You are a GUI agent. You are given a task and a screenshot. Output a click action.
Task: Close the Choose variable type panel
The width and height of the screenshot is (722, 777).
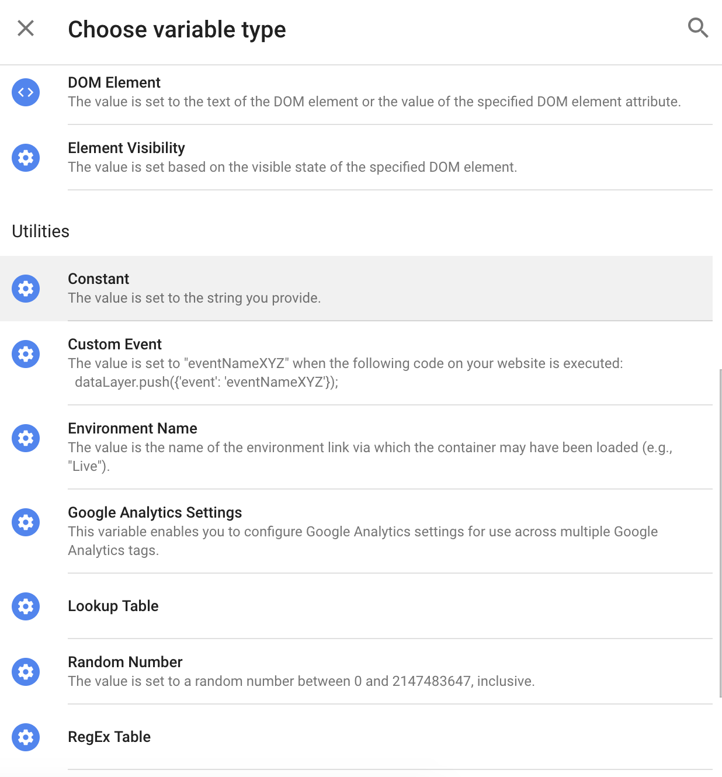(x=26, y=28)
